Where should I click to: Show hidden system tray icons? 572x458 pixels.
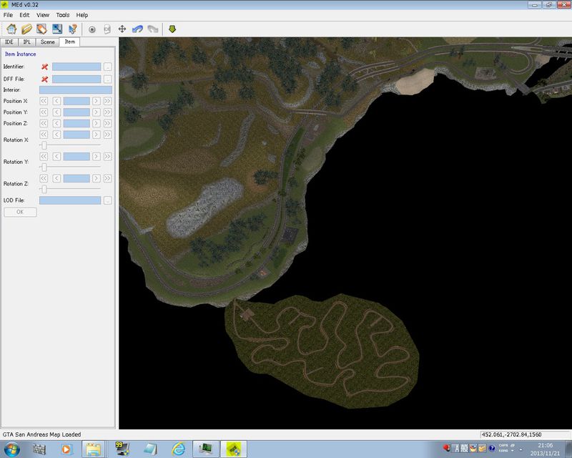click(521, 449)
